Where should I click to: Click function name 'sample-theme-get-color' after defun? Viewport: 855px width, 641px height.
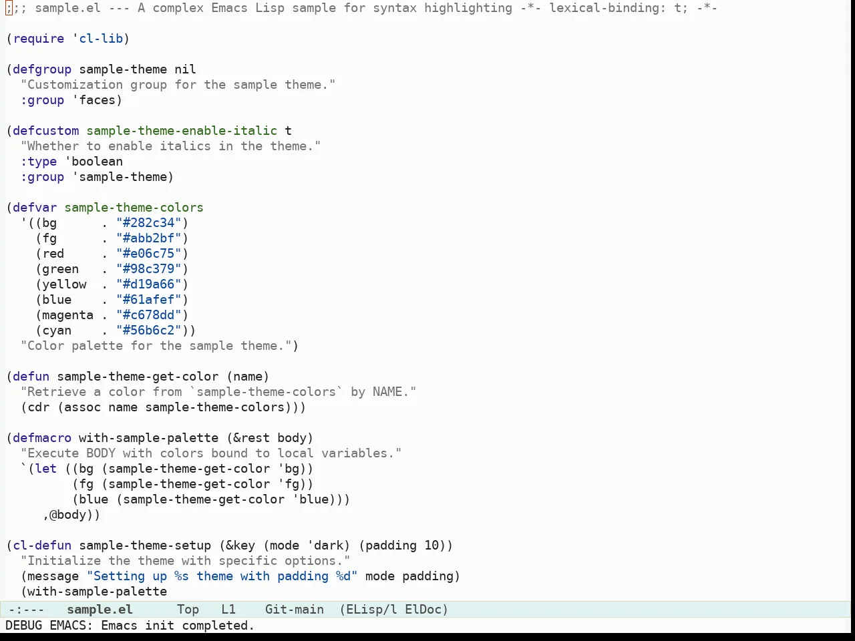(138, 377)
